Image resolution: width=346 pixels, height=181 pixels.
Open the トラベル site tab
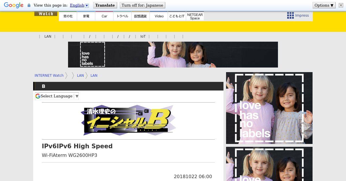click(x=123, y=16)
